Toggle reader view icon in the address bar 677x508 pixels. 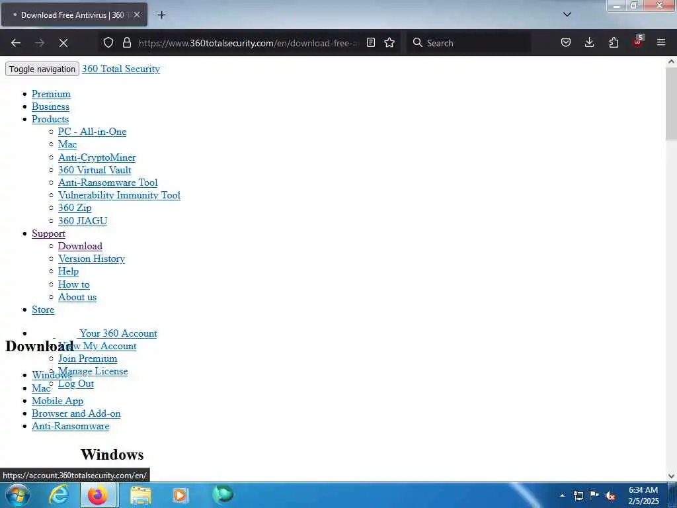(370, 43)
